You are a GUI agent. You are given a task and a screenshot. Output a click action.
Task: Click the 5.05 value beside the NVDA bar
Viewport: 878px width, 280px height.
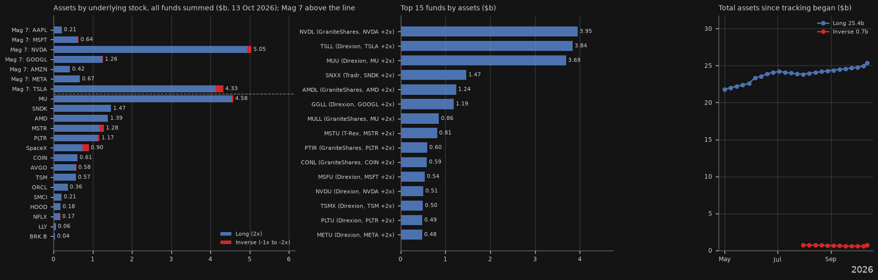(x=259, y=49)
